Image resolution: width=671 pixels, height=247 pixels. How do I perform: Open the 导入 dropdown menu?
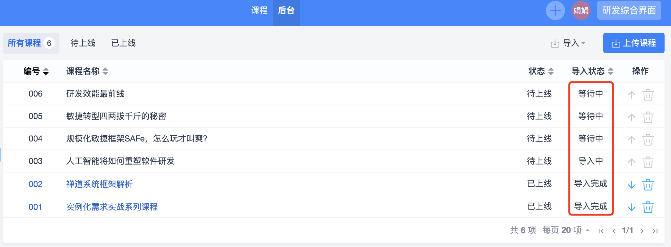[x=569, y=43]
